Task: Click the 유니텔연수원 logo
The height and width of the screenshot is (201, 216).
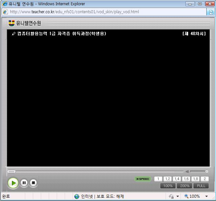Action: coord(25,23)
